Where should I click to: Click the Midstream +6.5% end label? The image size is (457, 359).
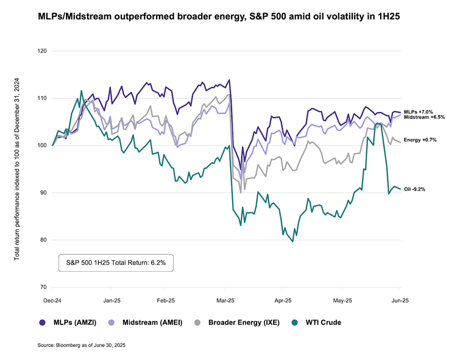[424, 117]
